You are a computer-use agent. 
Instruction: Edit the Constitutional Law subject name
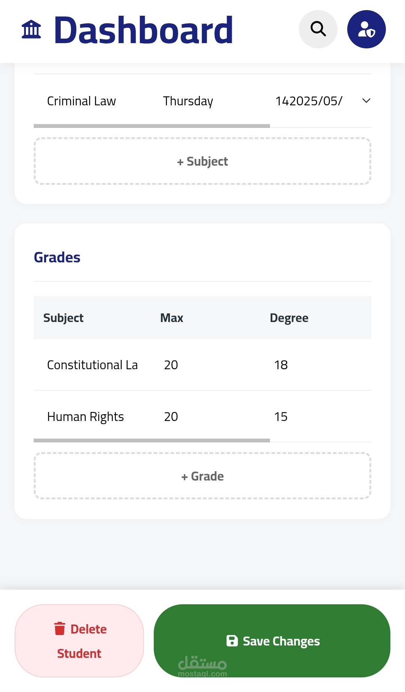pos(92,365)
